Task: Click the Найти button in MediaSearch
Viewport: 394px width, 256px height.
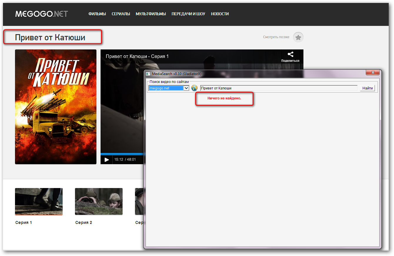Action: [x=368, y=88]
